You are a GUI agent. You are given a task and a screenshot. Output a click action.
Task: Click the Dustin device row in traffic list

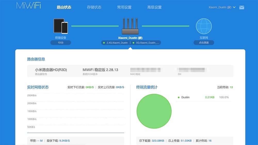(203, 97)
